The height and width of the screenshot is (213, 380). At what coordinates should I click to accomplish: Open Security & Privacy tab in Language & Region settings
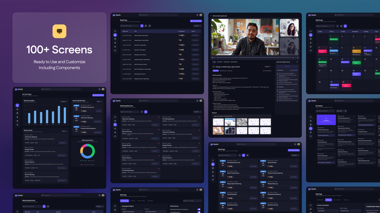[141, 201]
